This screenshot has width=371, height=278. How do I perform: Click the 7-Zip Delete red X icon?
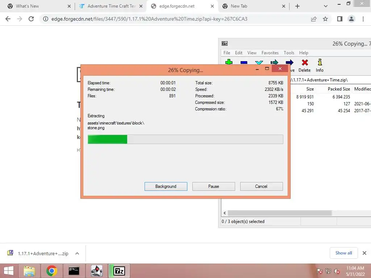[305, 62]
